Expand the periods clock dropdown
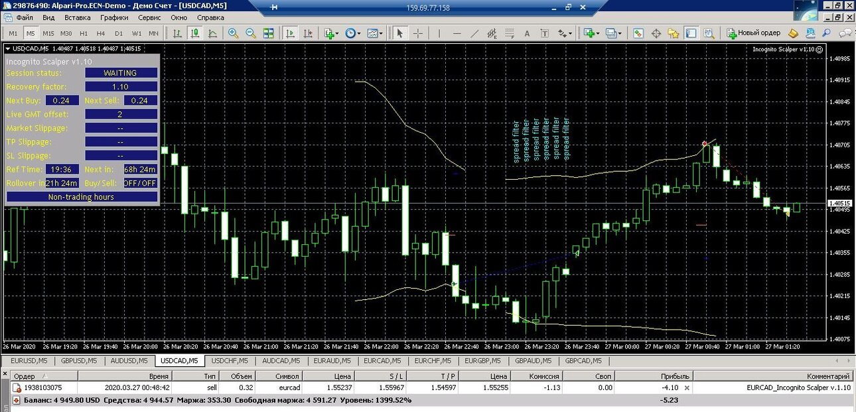Image resolution: width=856 pixels, height=412 pixels. [x=359, y=33]
